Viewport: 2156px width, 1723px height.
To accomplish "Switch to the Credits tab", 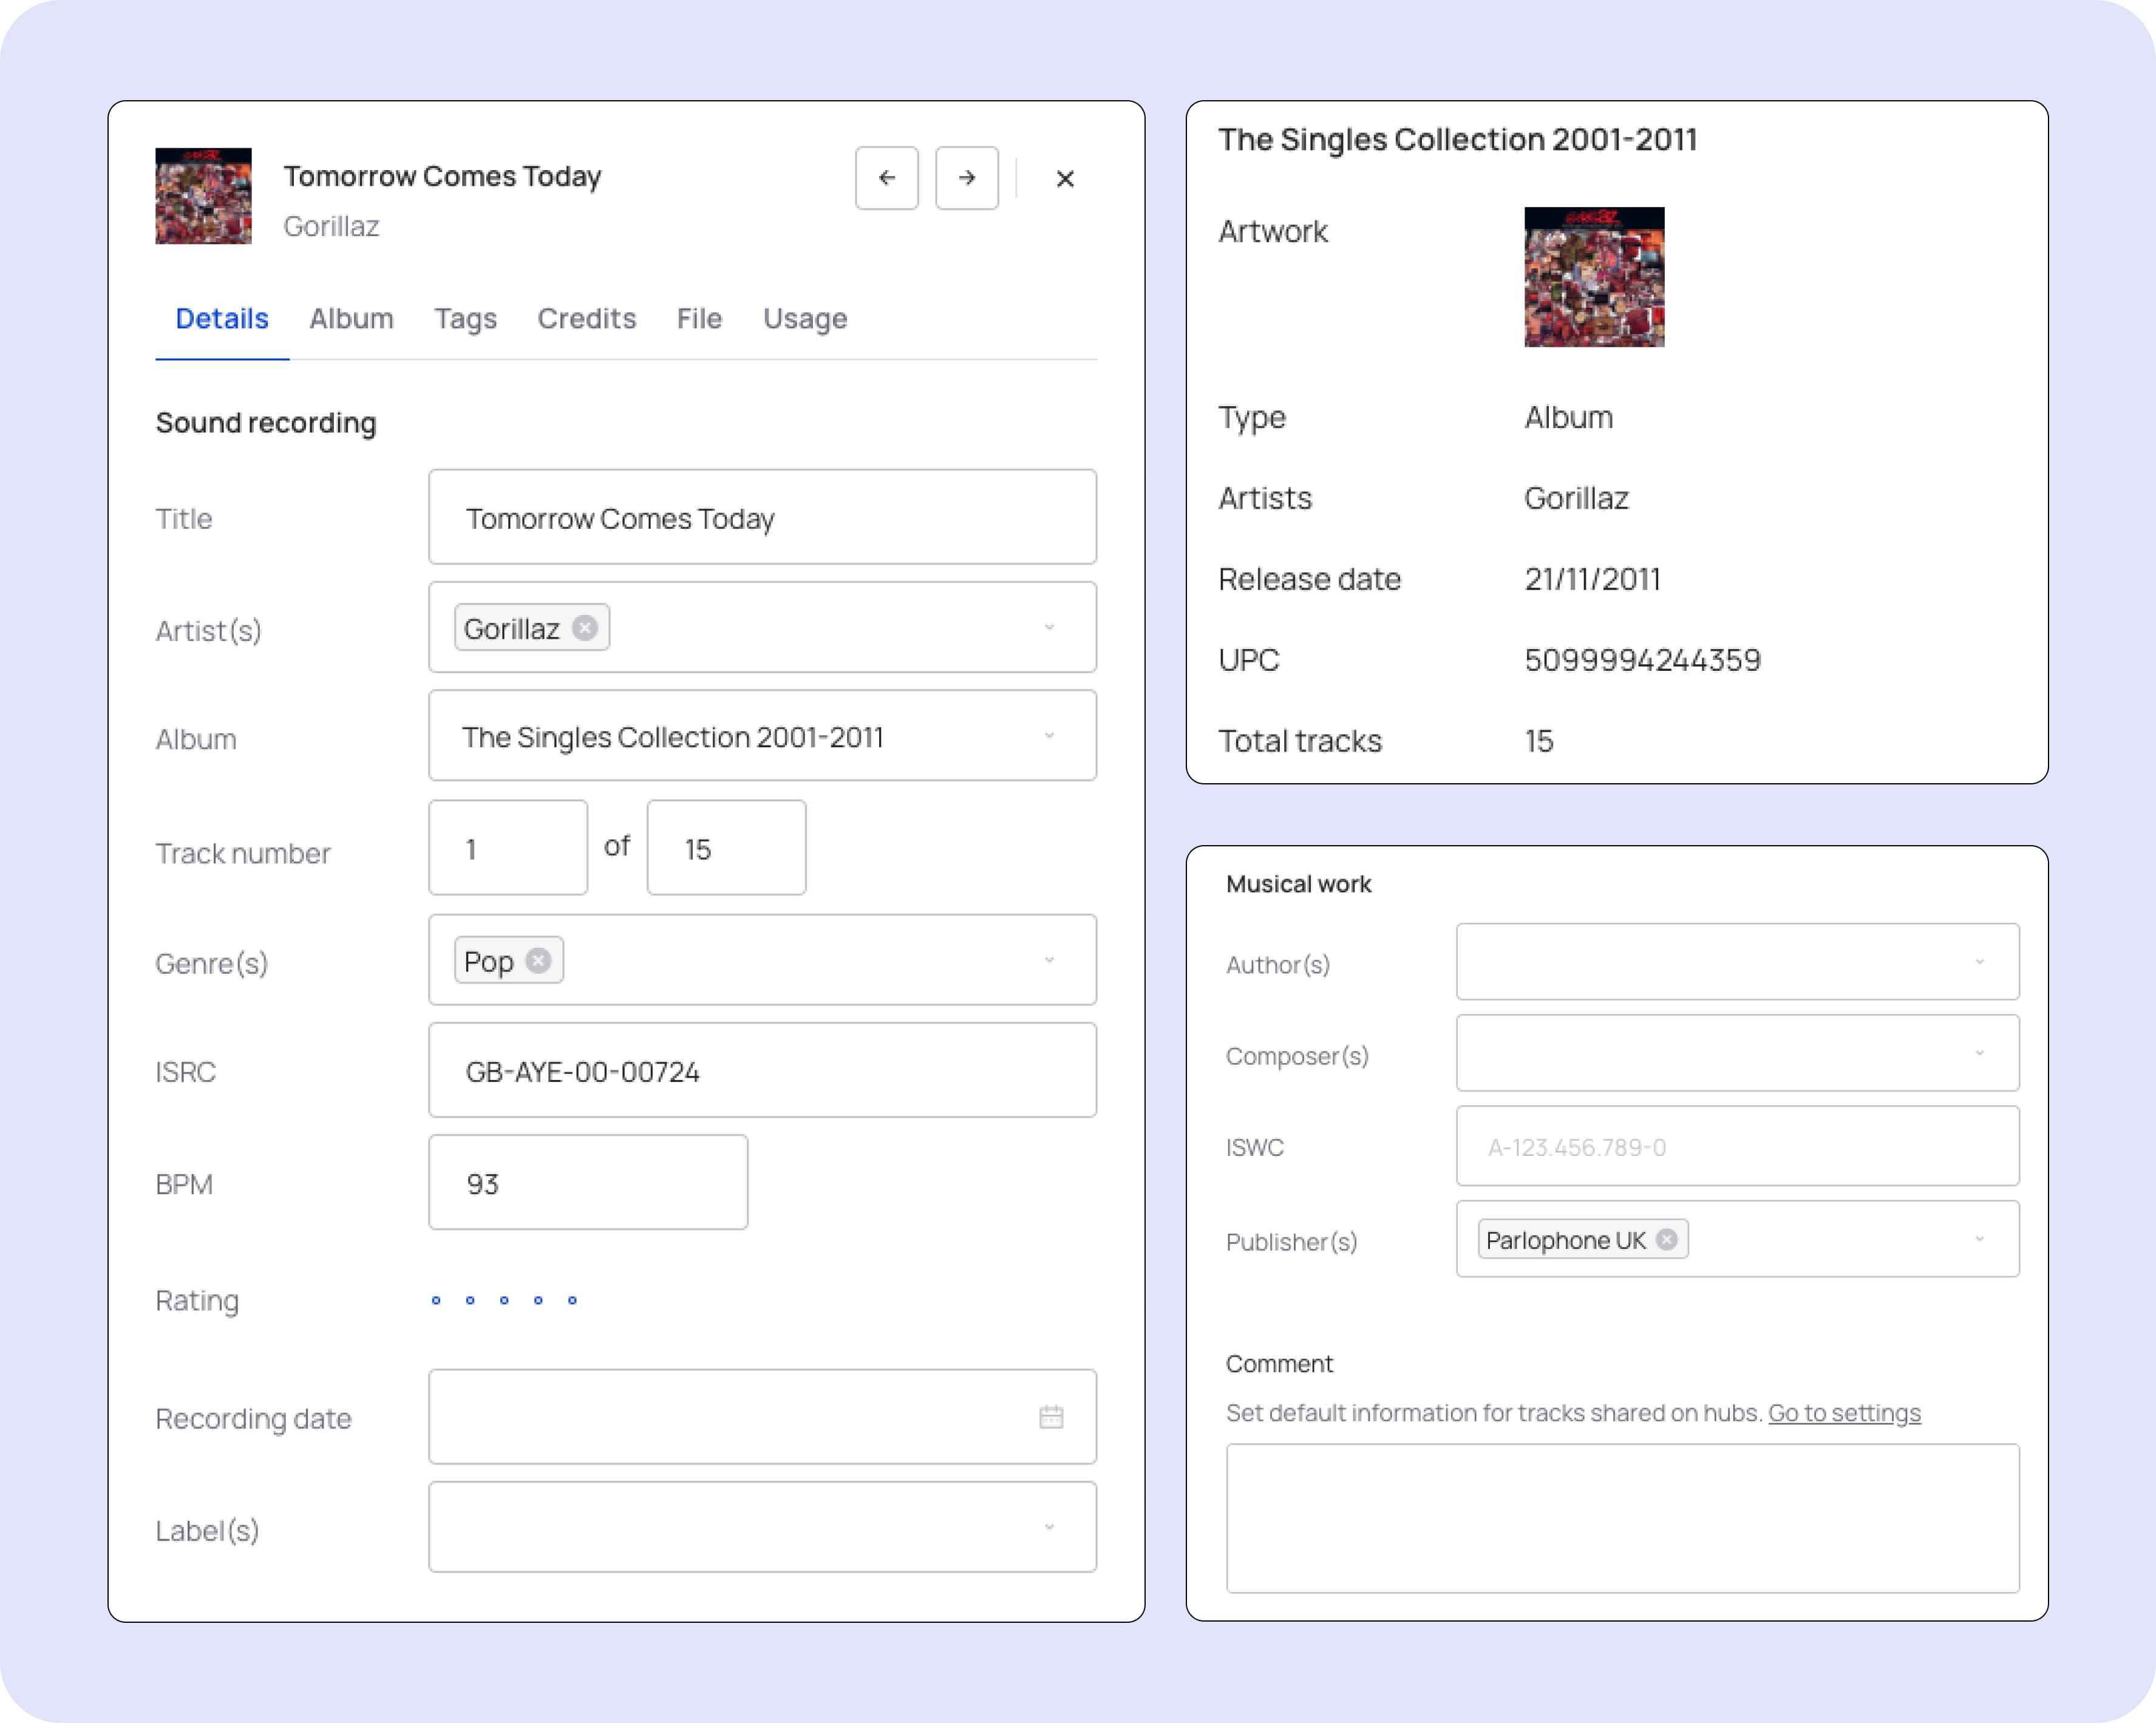I will pos(586,318).
